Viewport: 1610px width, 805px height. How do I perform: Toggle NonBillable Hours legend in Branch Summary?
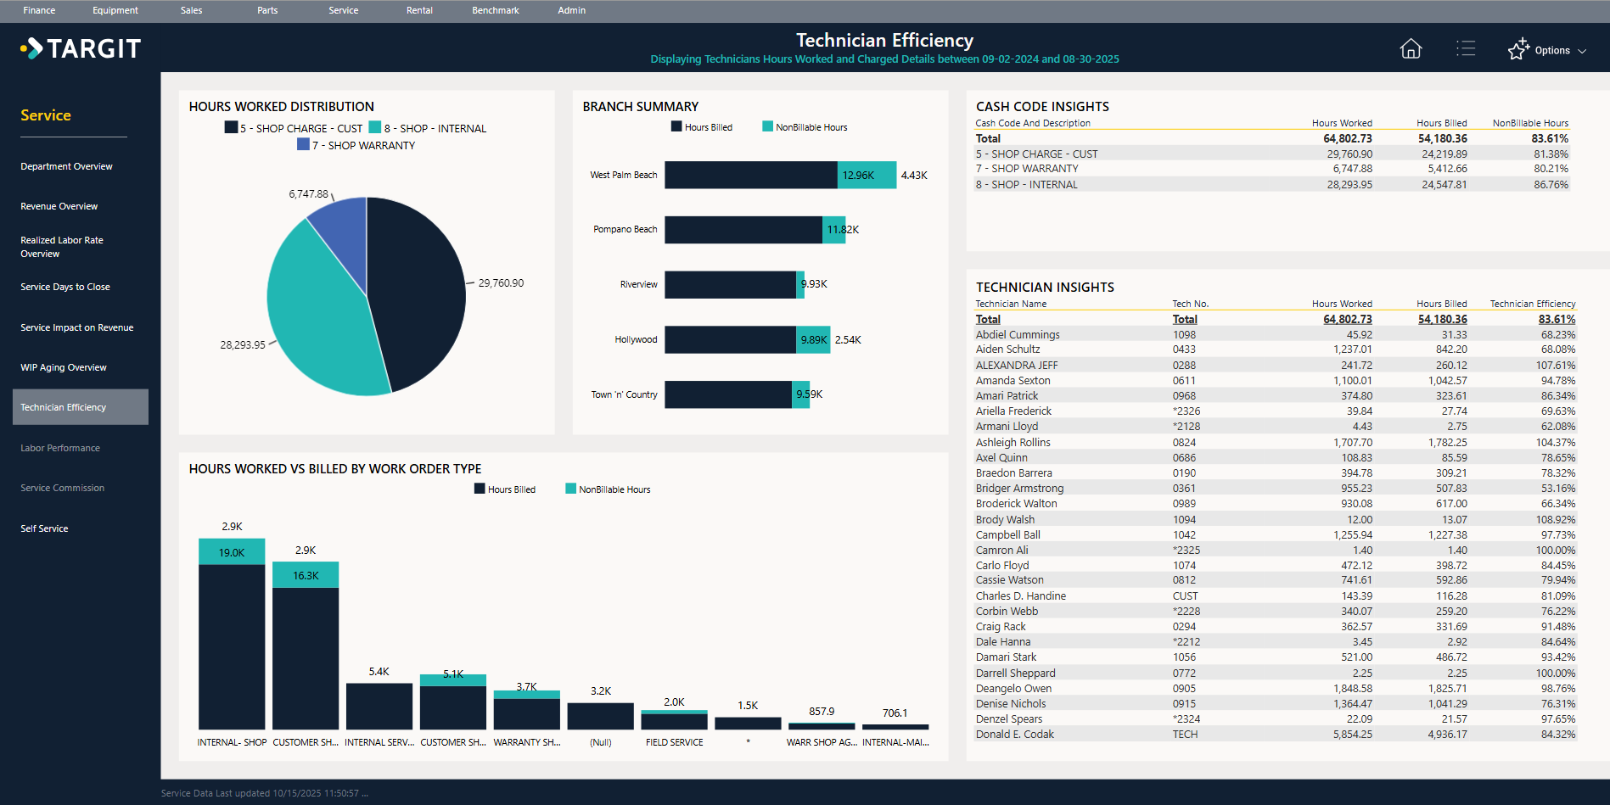[805, 127]
